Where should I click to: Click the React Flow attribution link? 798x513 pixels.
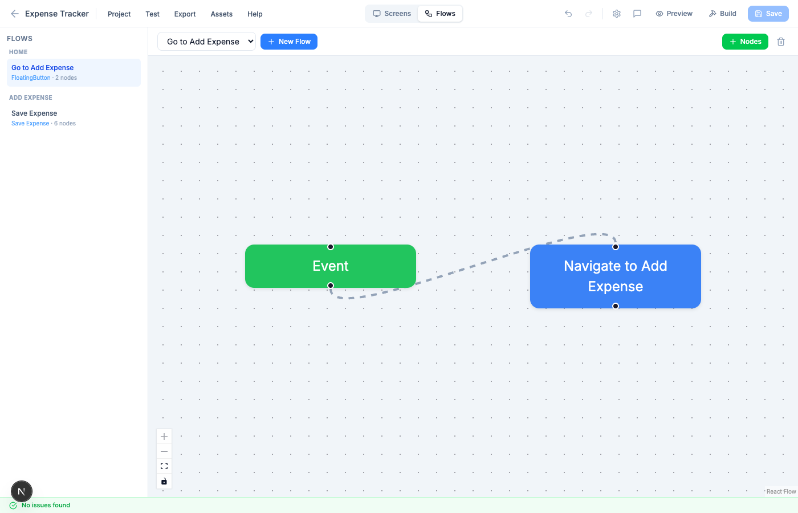[x=781, y=491]
